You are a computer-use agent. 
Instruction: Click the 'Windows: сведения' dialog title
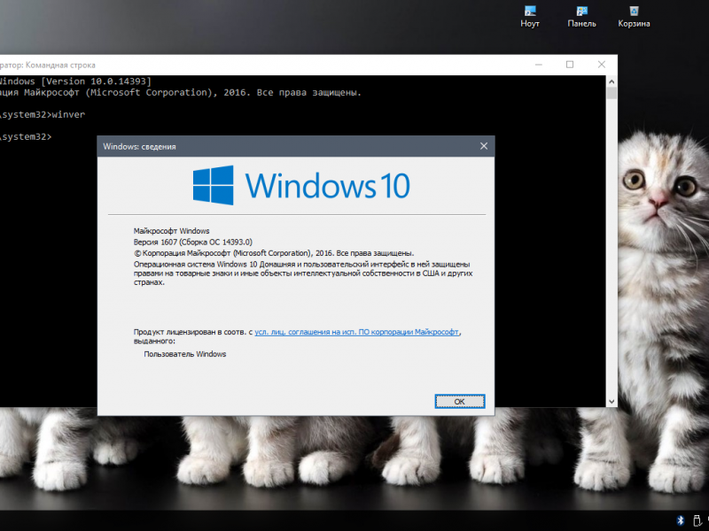point(139,146)
